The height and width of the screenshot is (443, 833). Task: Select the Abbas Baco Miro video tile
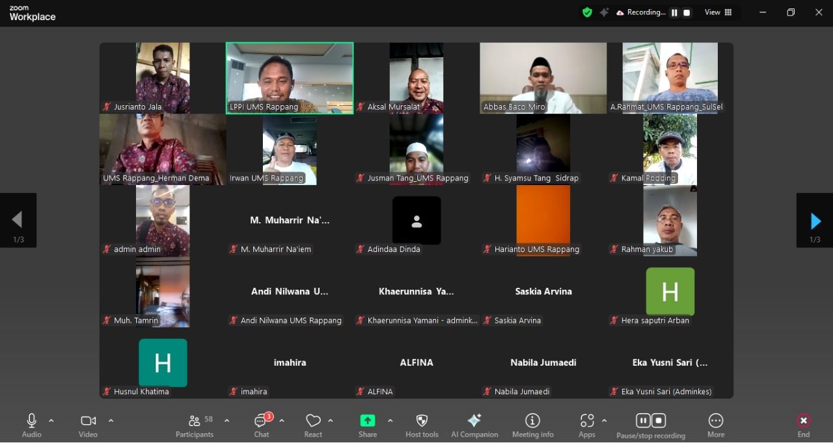click(x=543, y=78)
